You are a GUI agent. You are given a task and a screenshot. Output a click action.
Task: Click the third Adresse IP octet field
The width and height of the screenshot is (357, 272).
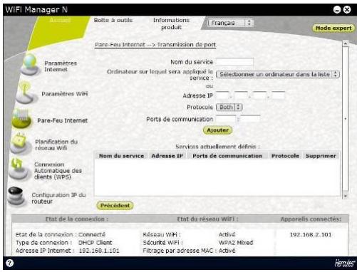point(259,95)
